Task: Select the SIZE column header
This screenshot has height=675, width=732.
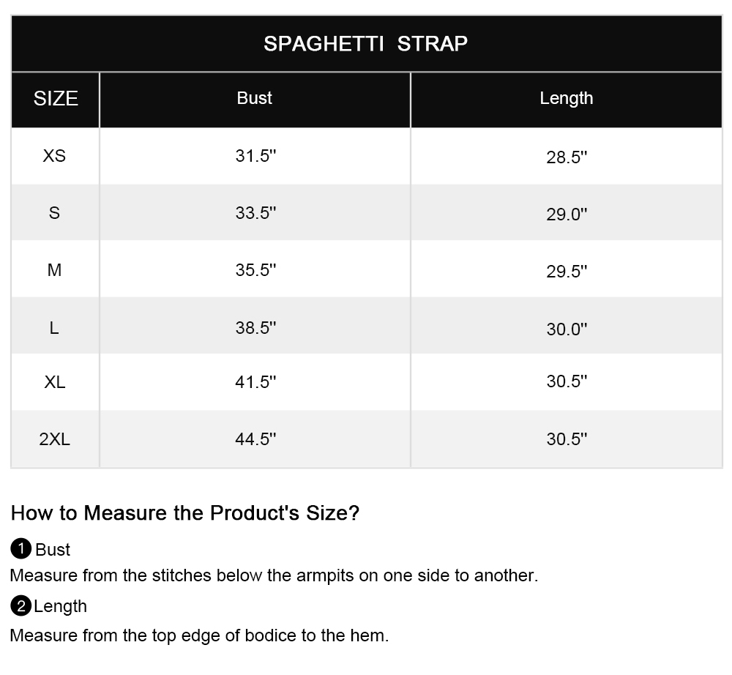Action: [x=56, y=99]
